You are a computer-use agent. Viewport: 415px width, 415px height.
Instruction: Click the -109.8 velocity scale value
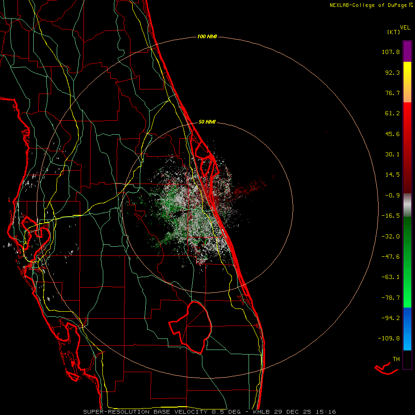pyautogui.click(x=389, y=338)
